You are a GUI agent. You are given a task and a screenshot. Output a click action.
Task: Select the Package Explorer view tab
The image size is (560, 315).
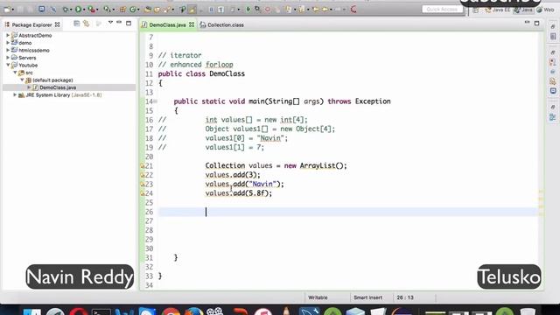(x=31, y=24)
